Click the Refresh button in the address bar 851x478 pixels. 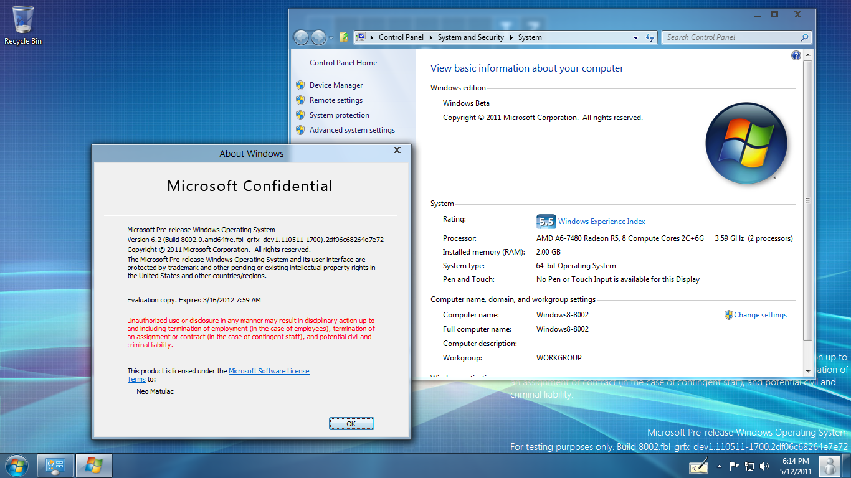pyautogui.click(x=650, y=37)
